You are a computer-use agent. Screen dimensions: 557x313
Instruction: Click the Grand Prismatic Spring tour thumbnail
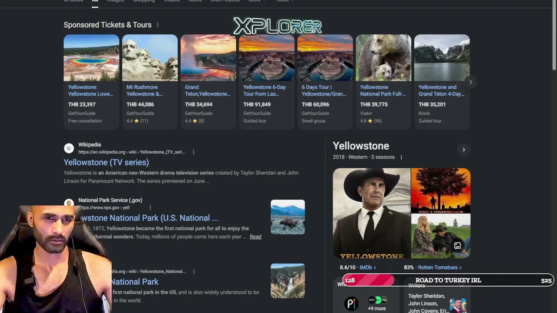click(x=91, y=58)
